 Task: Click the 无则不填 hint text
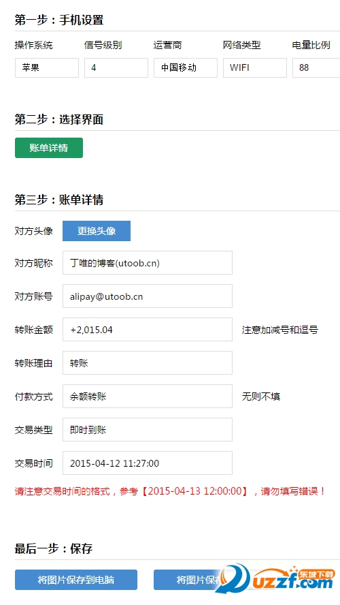click(x=261, y=397)
